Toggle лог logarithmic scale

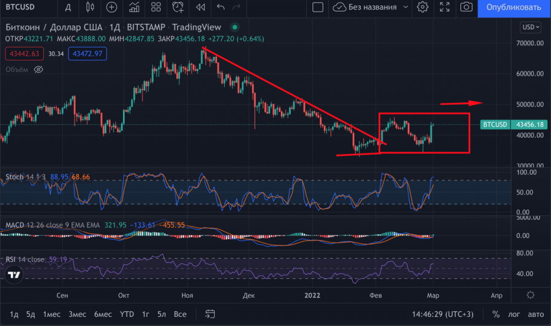pyautogui.click(x=514, y=314)
